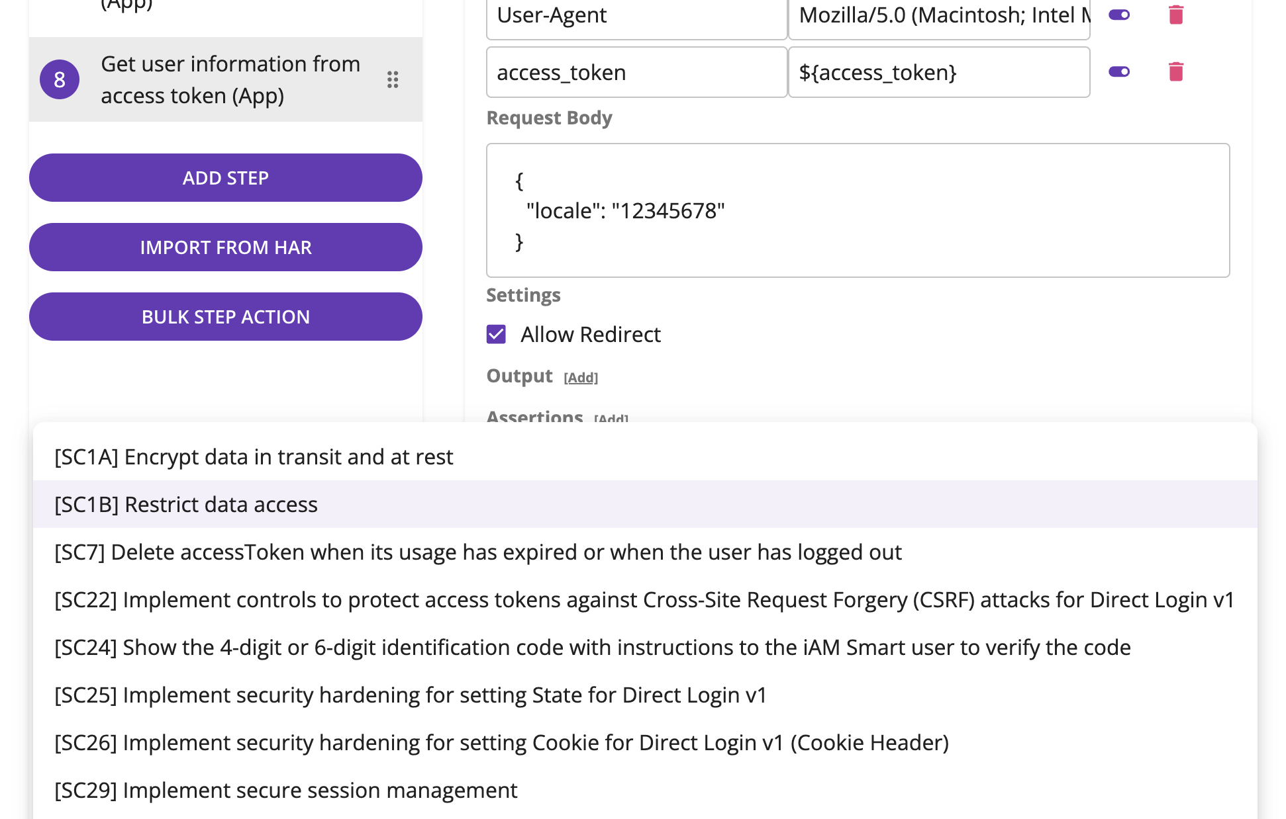Edit the access_token header name field
Screen dimensions: 1286x819
pyautogui.click(x=636, y=72)
